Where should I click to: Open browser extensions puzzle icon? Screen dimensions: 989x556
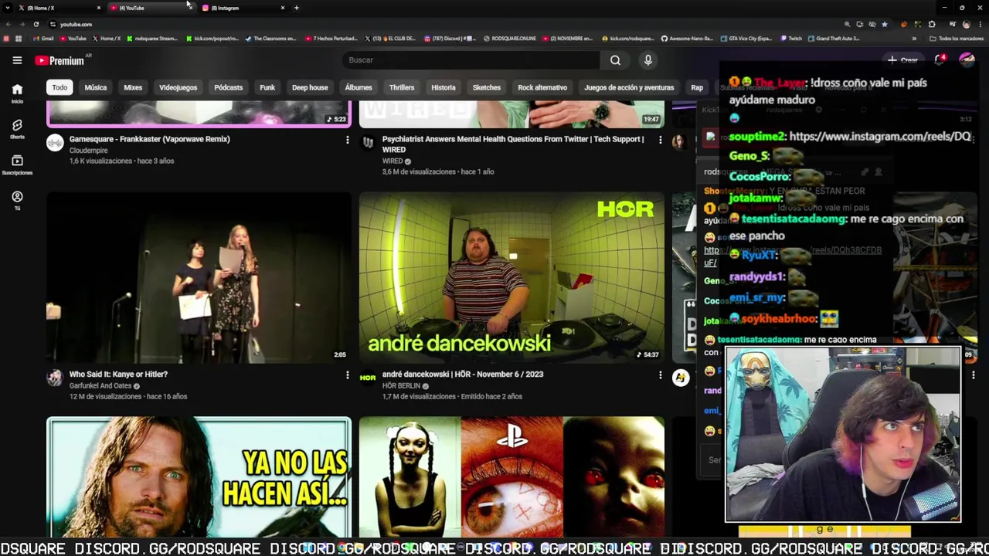click(x=932, y=24)
